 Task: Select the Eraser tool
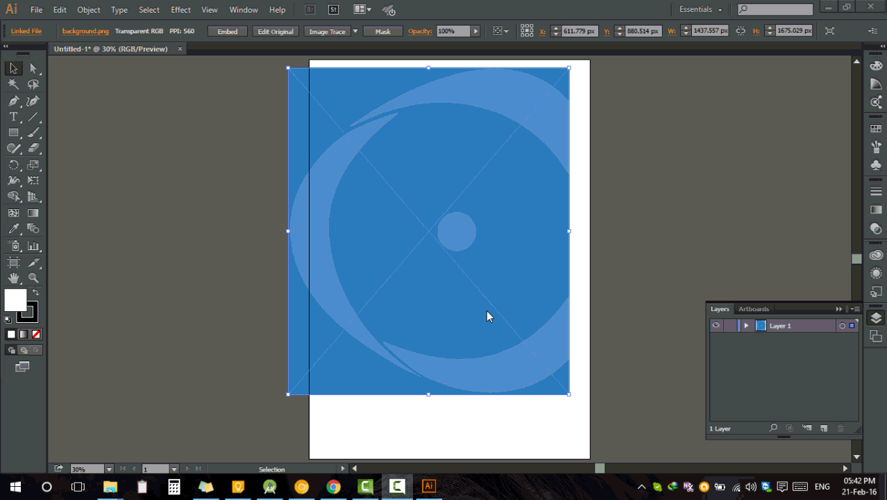click(33, 148)
